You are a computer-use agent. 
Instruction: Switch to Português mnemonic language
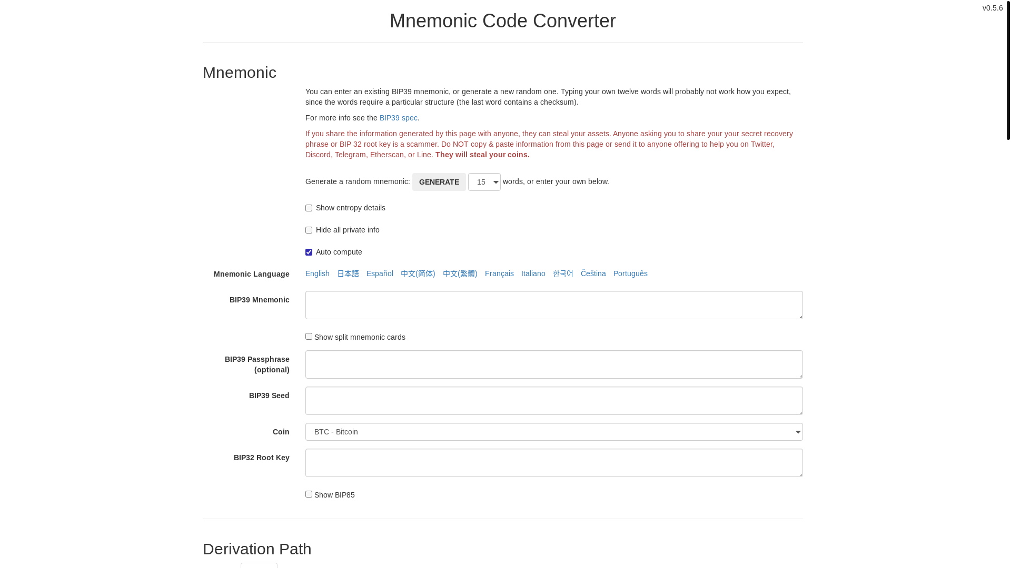(x=630, y=273)
